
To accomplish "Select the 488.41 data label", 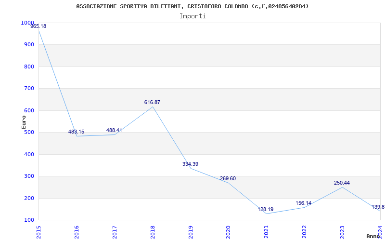I will coord(114,130).
